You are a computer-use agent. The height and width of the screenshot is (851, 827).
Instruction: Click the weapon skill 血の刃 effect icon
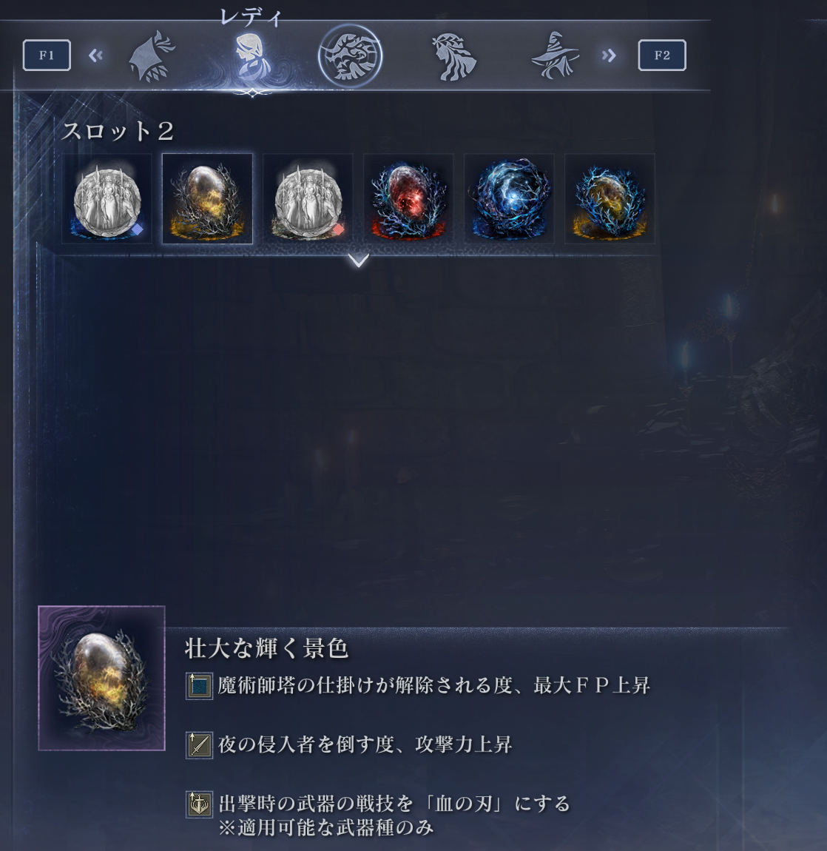[199, 804]
